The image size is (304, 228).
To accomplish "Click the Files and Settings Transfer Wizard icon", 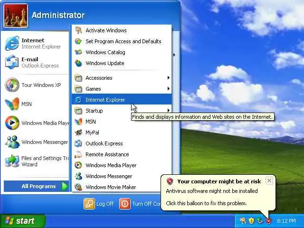I will click(x=12, y=161).
